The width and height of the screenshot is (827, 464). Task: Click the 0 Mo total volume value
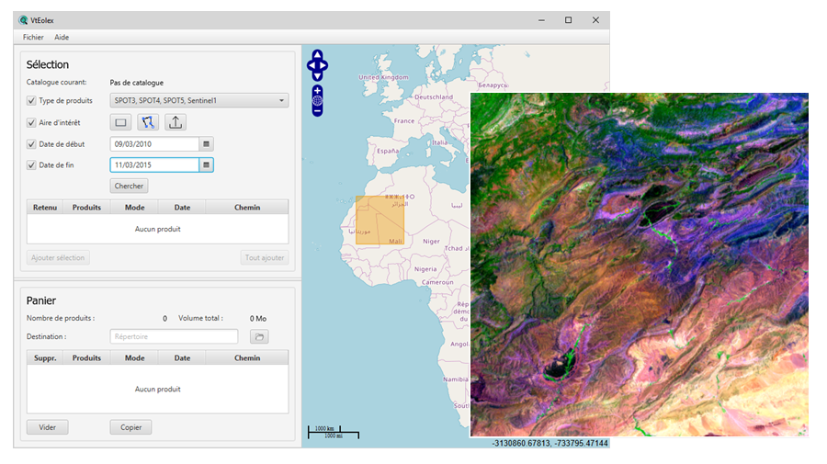point(258,319)
